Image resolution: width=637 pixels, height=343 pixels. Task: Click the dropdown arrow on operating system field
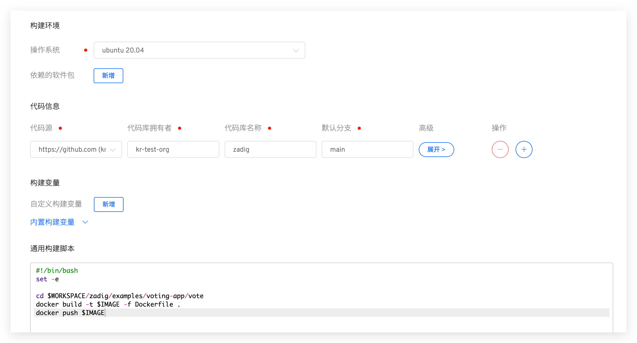(x=296, y=50)
